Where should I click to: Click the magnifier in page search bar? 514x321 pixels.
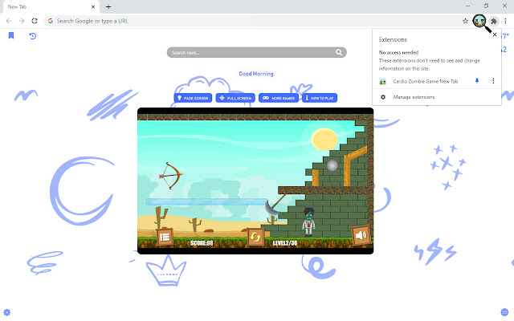[x=339, y=52]
